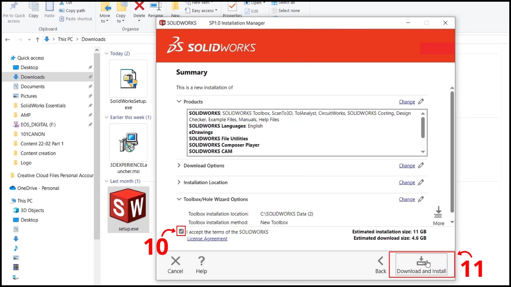Click the Delete red X icon in Explorer

(x=139, y=6)
